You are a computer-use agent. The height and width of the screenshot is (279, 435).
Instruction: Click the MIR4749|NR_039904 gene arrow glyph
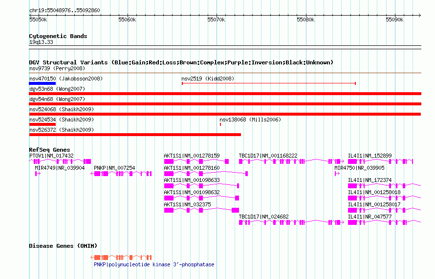(38, 174)
